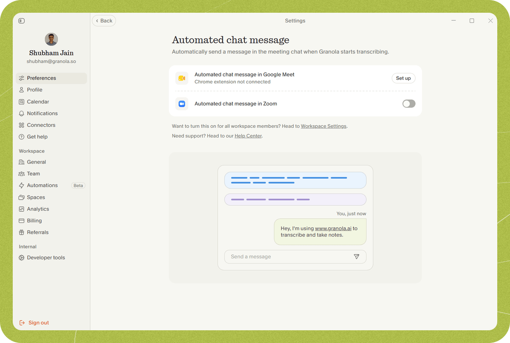The image size is (510, 343).
Task: Click Shubham Jain's profile avatar
Action: pyautogui.click(x=51, y=39)
